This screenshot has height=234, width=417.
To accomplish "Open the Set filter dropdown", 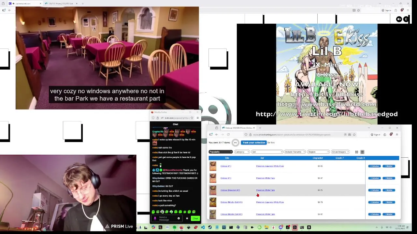I will (x=267, y=152).
